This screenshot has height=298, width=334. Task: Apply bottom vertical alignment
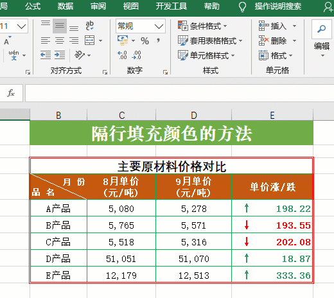point(74,28)
